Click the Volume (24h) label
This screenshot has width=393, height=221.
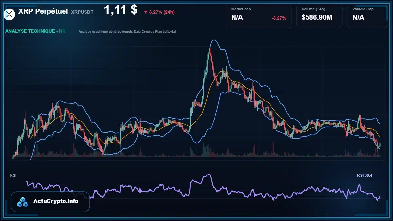313,9
